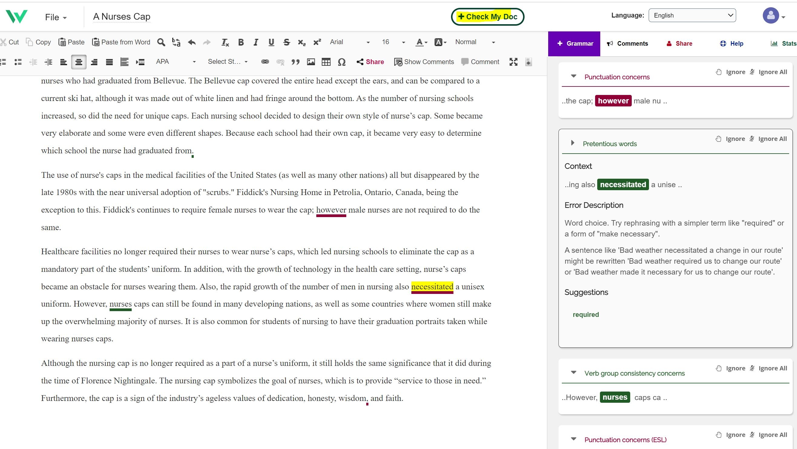
Task: Click Paste from Word button
Action: 121,42
